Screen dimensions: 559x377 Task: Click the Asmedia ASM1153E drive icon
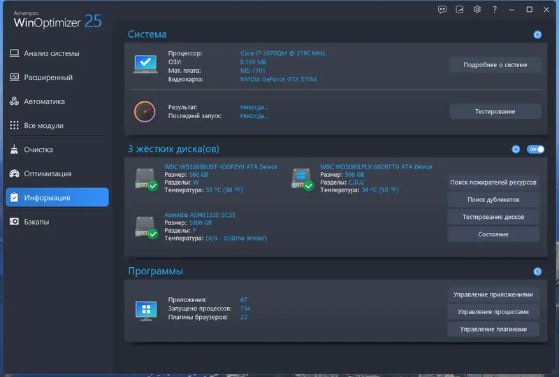pos(146,227)
